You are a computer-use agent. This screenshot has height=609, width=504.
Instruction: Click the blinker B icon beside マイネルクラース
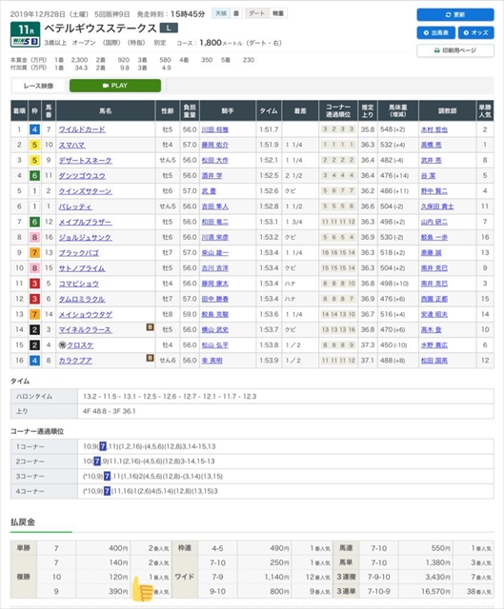click(x=150, y=327)
